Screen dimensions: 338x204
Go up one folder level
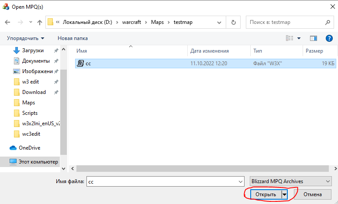pos(40,22)
